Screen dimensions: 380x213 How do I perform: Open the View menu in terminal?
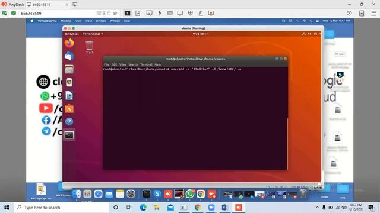coord(123,64)
